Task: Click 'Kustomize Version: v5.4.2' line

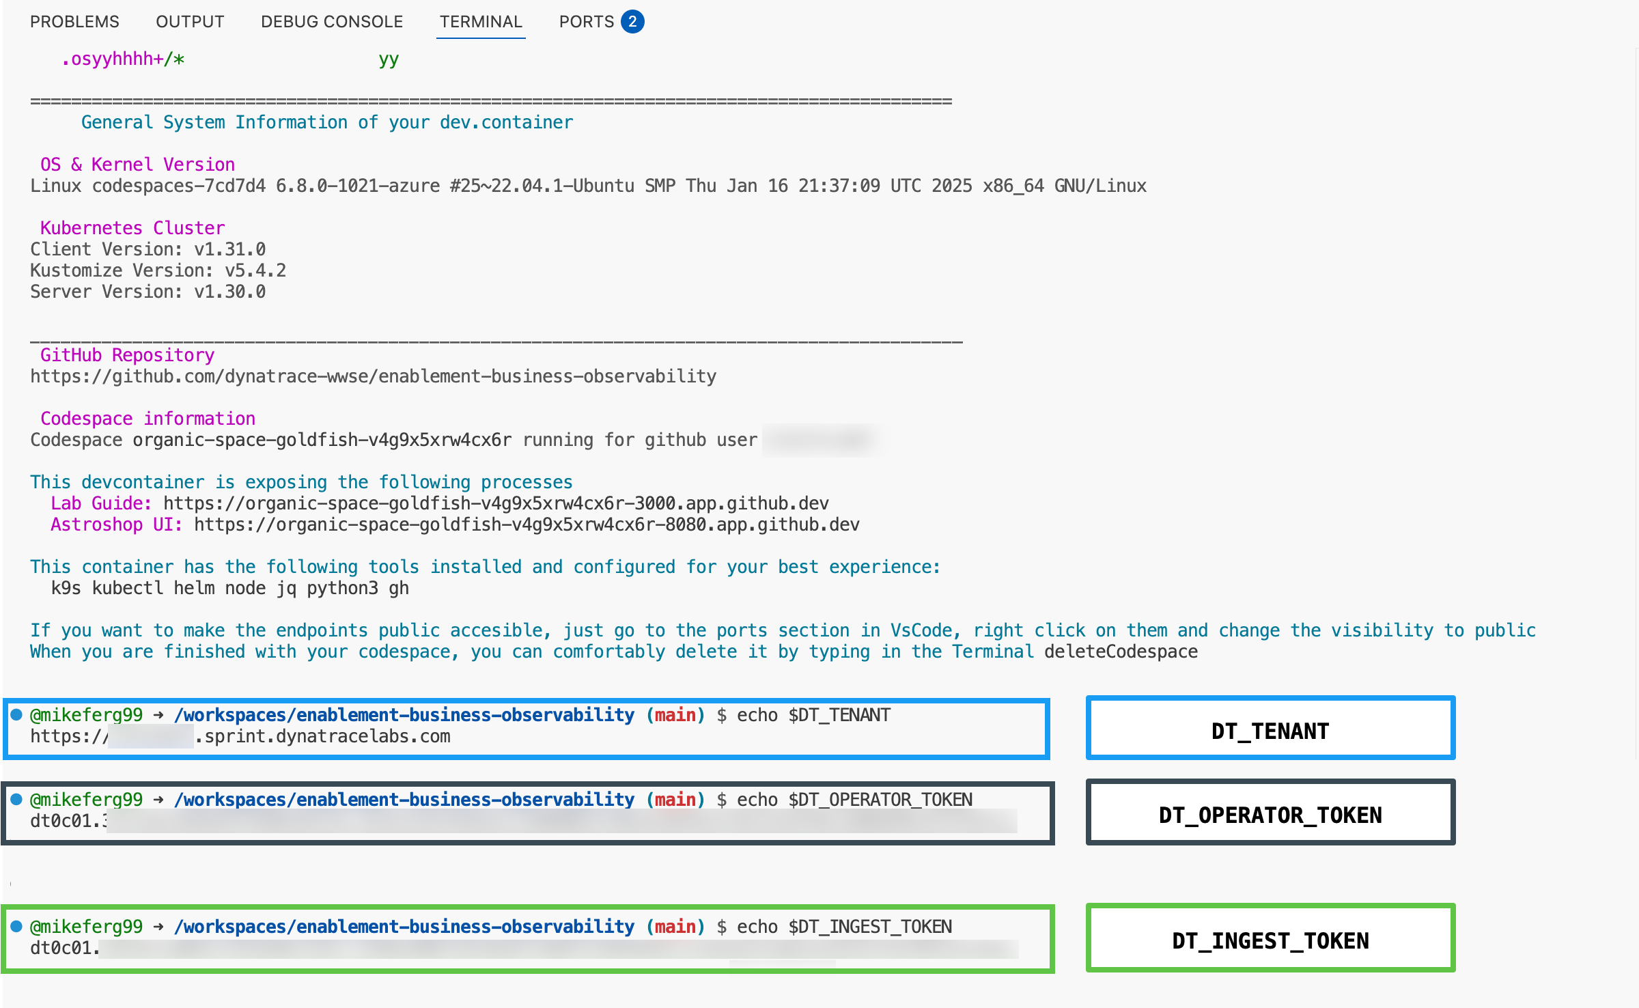Action: coord(158,270)
